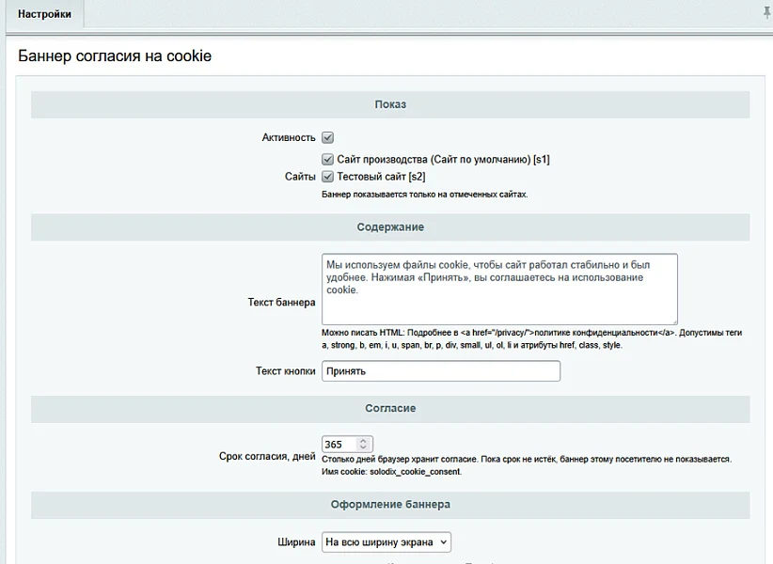Toggle the Активность checkbox

pos(327,137)
